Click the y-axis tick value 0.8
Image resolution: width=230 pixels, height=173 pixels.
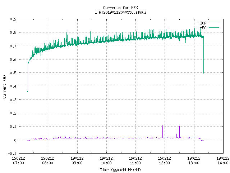tap(13, 32)
